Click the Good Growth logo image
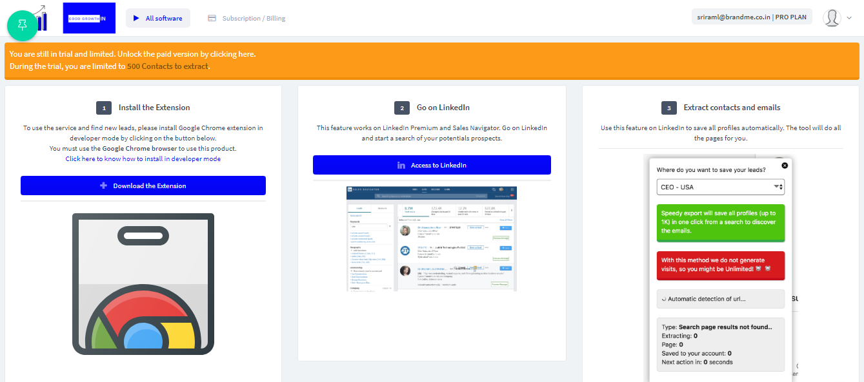Screen dimensions: 864x382 89,18
